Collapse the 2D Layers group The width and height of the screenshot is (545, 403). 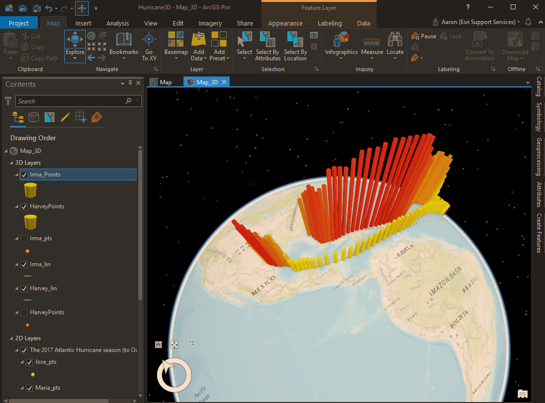click(x=11, y=338)
